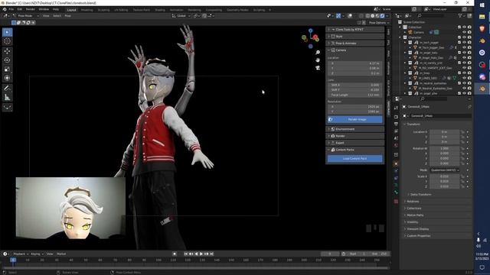Image resolution: width=490 pixels, height=275 pixels.
Task: Click the timeline current frame marker
Action: 13,260
